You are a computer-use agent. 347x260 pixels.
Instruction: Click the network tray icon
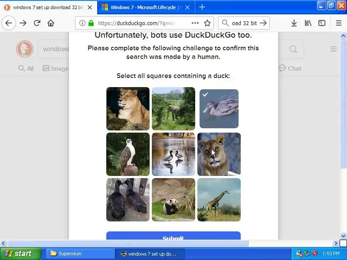(299, 253)
